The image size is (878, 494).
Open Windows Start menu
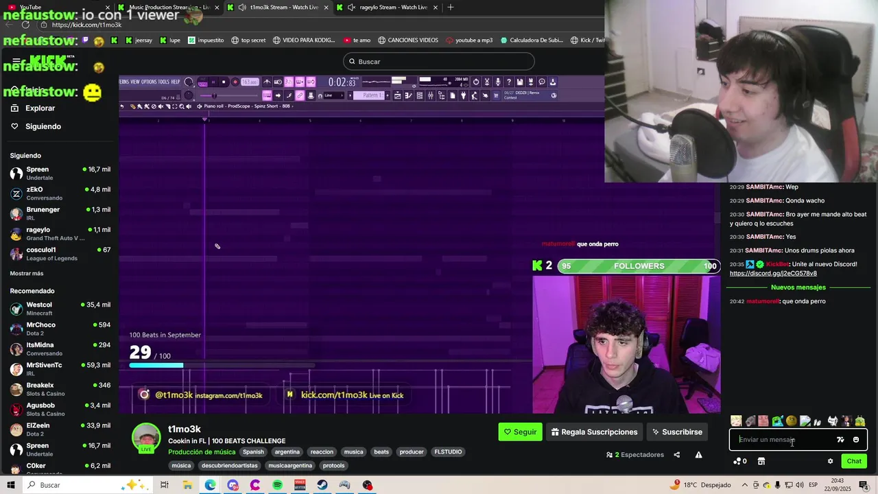11,485
